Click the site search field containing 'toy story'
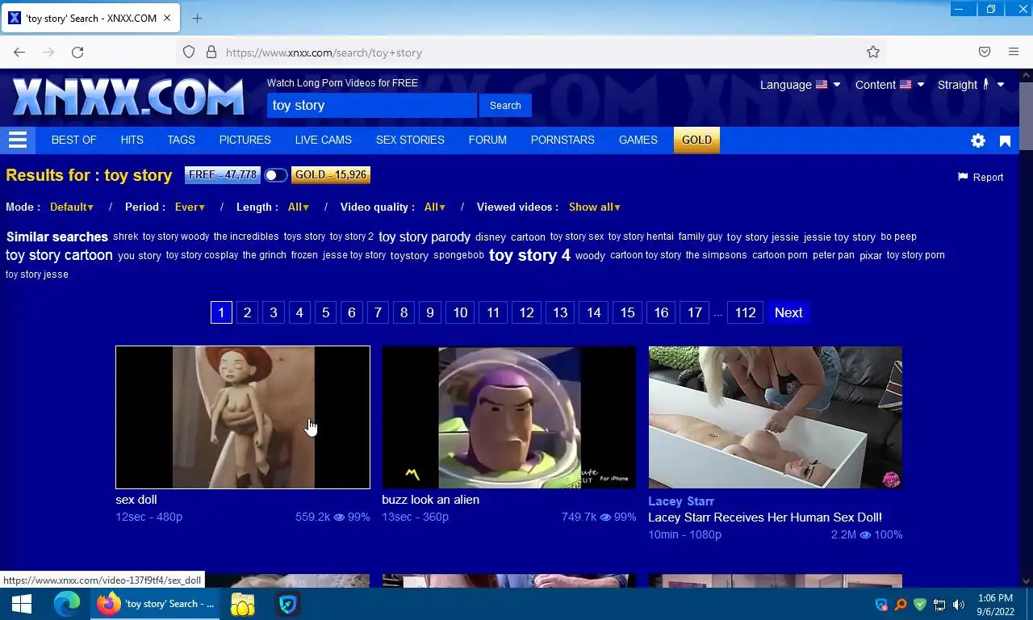This screenshot has width=1033, height=620. [371, 106]
